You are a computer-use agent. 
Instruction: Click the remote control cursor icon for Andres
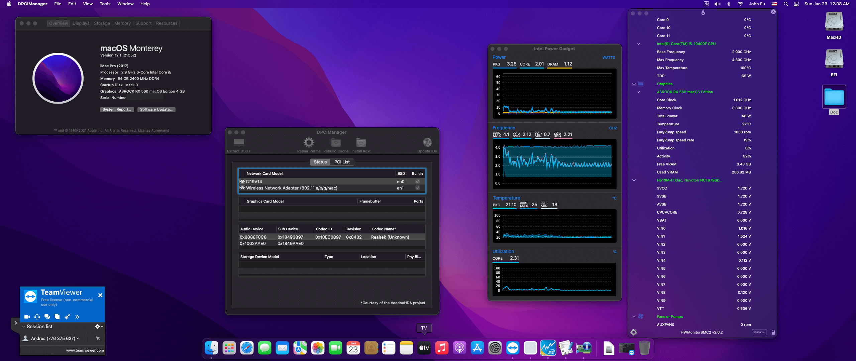click(x=98, y=338)
